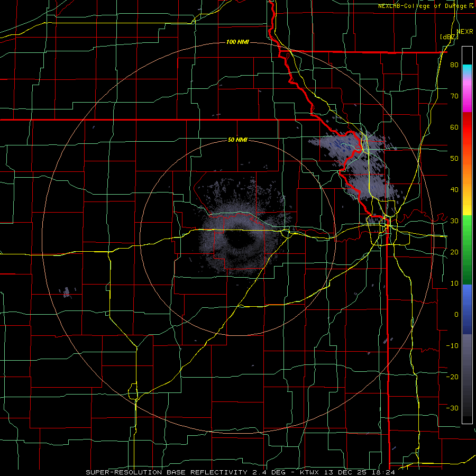Click the 50 dBZ scale value
The image size is (476, 476).
(454, 159)
